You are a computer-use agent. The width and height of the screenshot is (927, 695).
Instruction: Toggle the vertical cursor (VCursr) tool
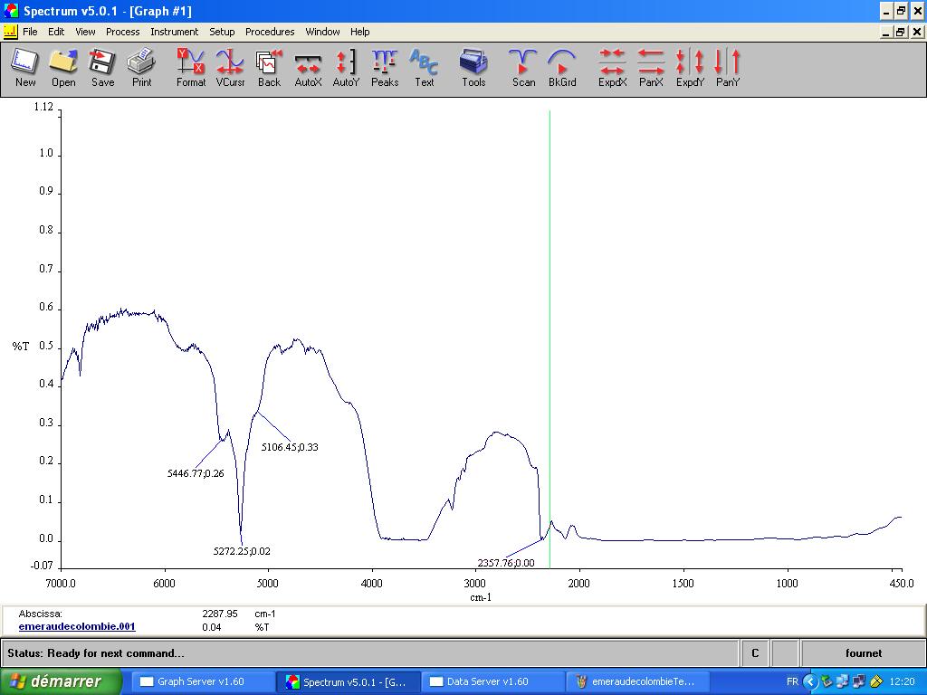pyautogui.click(x=230, y=68)
